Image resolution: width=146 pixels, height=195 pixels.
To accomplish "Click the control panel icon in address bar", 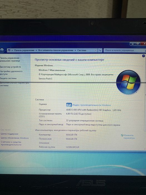I will click(9, 50).
